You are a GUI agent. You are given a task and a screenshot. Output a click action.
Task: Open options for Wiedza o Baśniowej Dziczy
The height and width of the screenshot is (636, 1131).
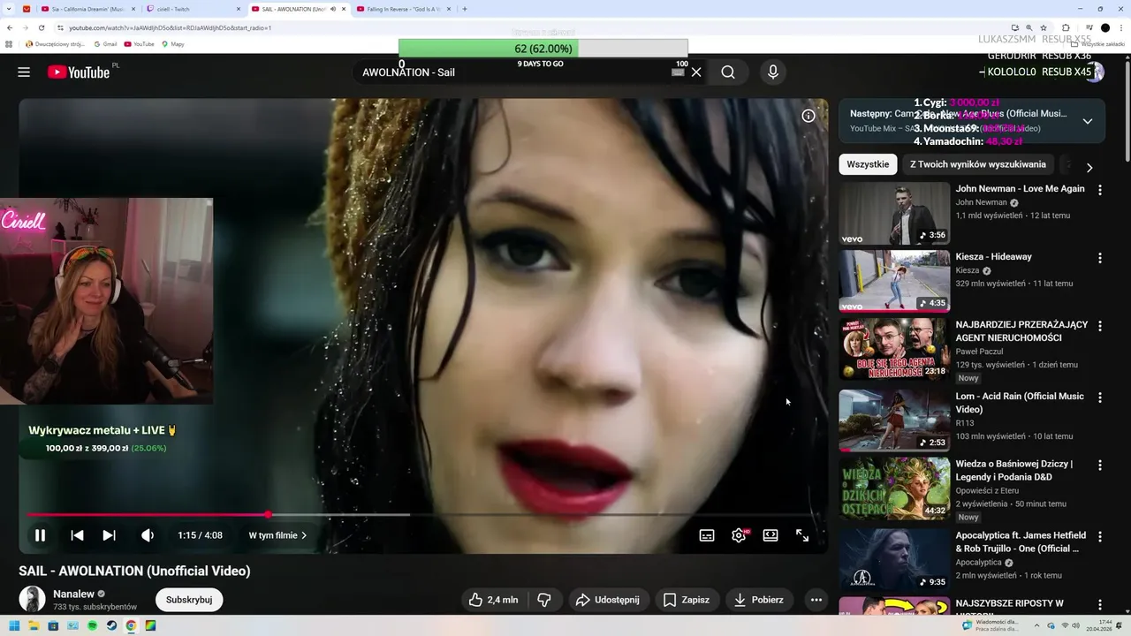[1100, 465]
